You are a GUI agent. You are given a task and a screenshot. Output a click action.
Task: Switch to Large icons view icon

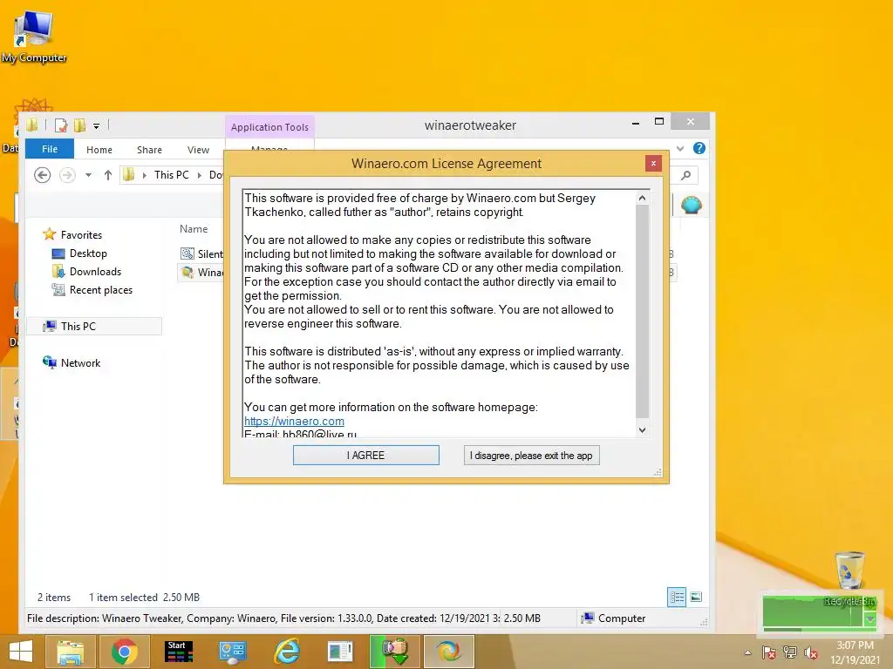pos(695,597)
